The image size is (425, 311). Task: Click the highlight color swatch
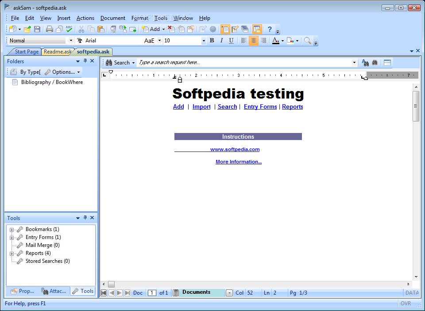click(x=290, y=41)
